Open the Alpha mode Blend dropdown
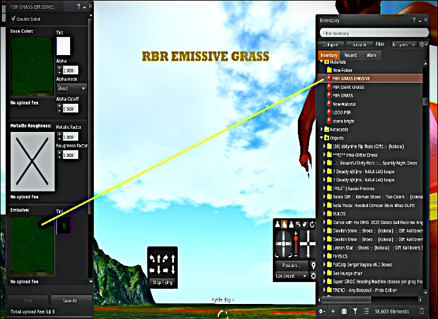 click(71, 88)
